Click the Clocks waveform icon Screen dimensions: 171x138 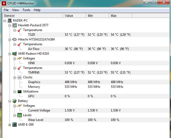click(x=20, y=77)
